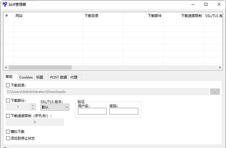The image size is (226, 148).
Task: Decrease download parts with down arrow
Action: [x=33, y=108]
